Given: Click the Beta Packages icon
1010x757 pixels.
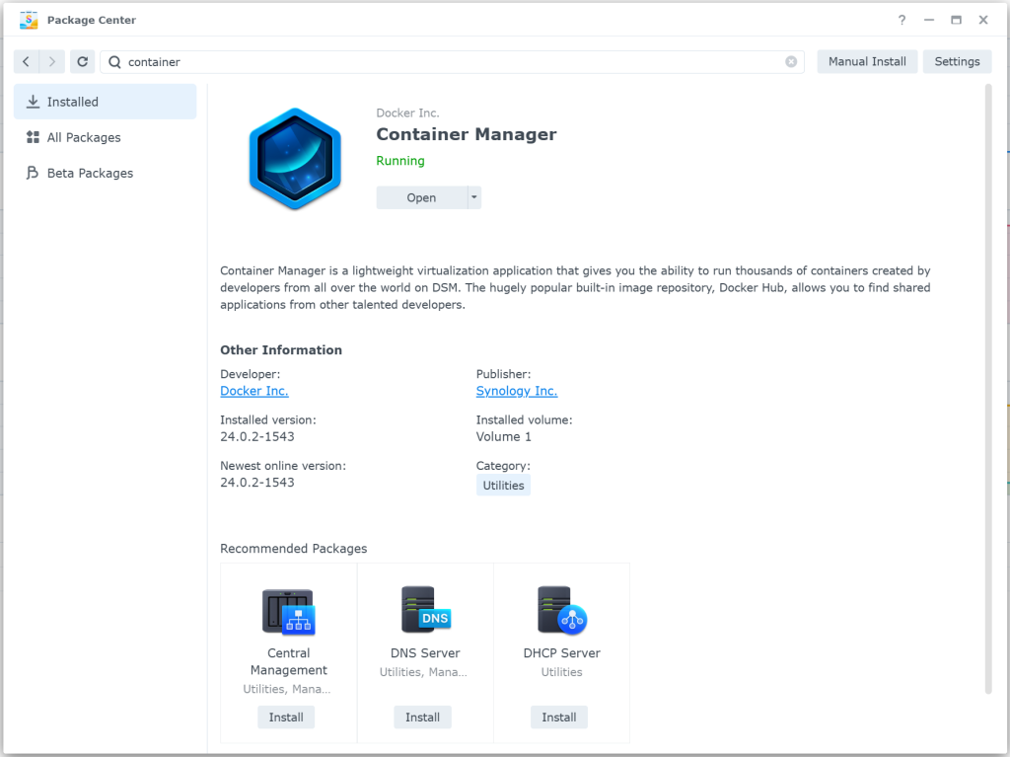Looking at the screenshot, I should [x=33, y=173].
